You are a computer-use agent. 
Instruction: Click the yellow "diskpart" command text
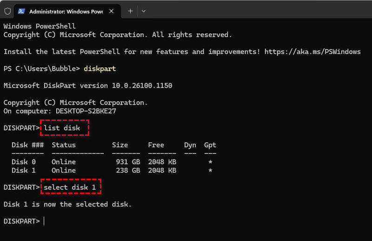click(x=100, y=69)
